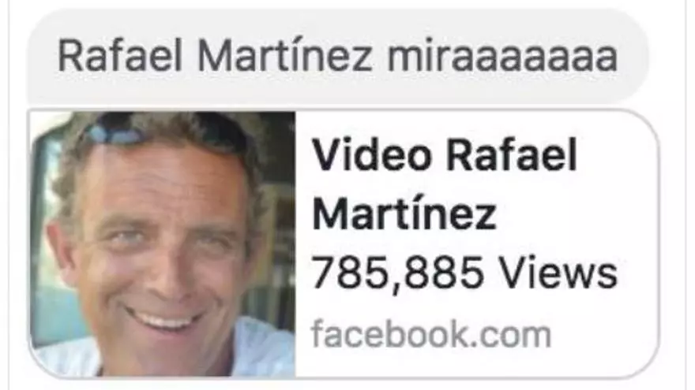The width and height of the screenshot is (695, 390).
Task: Click "Rafael" at the start of the message
Action: 120,56
